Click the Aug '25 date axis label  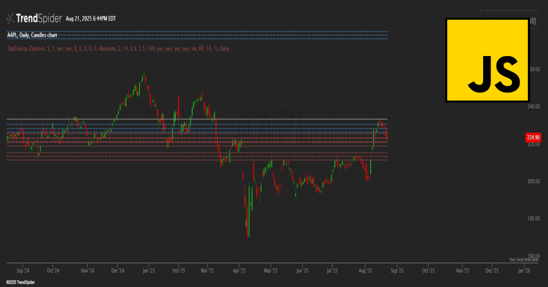[x=365, y=271]
